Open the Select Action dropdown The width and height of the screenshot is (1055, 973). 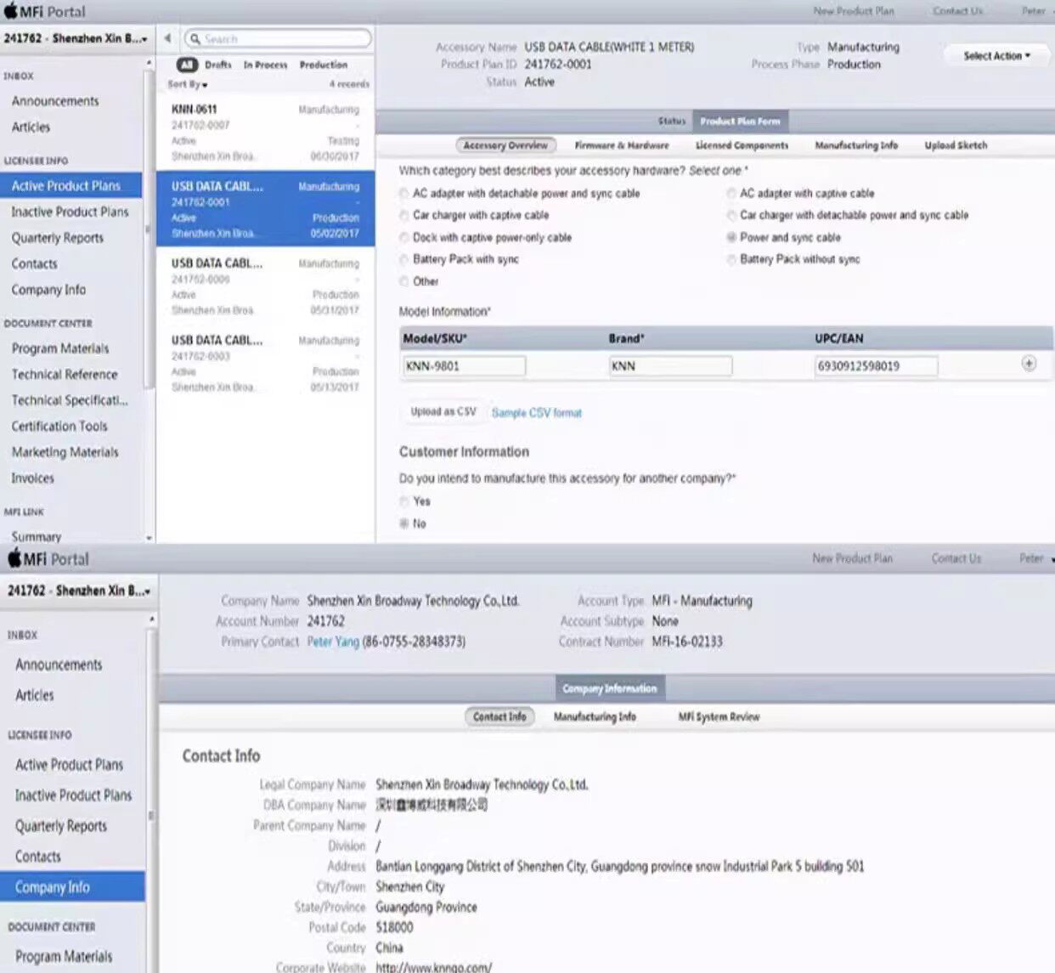[x=996, y=56]
